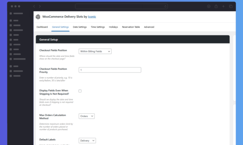Open a new tab with plus icon

[223, 6]
